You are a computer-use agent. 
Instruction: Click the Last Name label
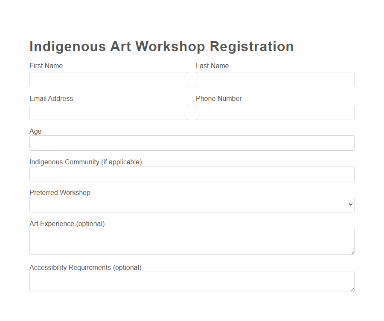[212, 66]
